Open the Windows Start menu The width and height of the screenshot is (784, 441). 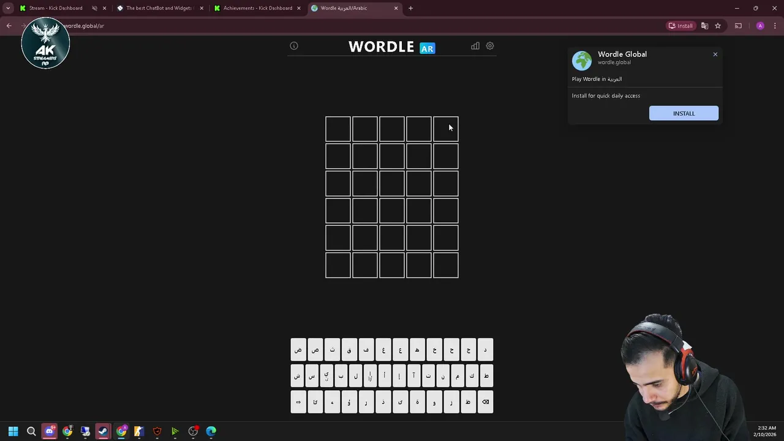(x=13, y=431)
